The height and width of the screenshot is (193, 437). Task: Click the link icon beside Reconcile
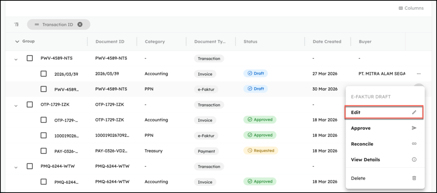pyautogui.click(x=414, y=144)
